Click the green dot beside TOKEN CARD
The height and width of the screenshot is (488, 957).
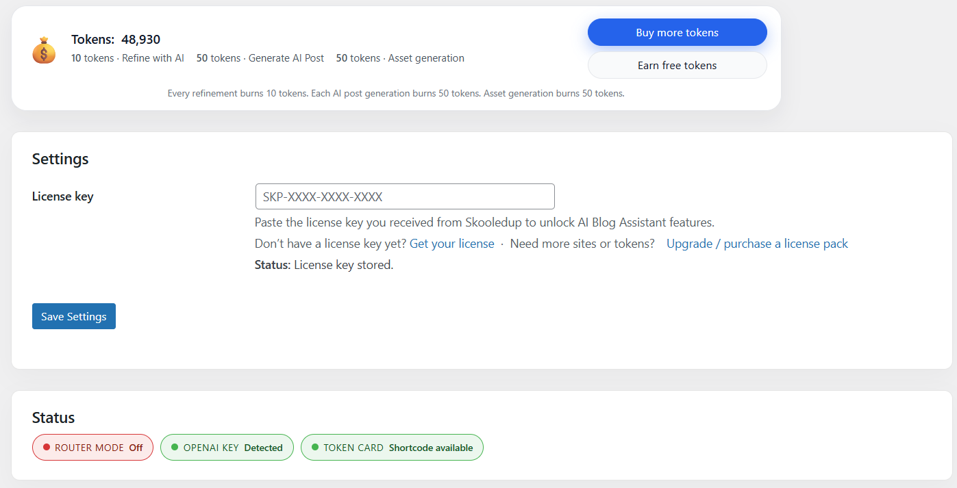pos(315,447)
